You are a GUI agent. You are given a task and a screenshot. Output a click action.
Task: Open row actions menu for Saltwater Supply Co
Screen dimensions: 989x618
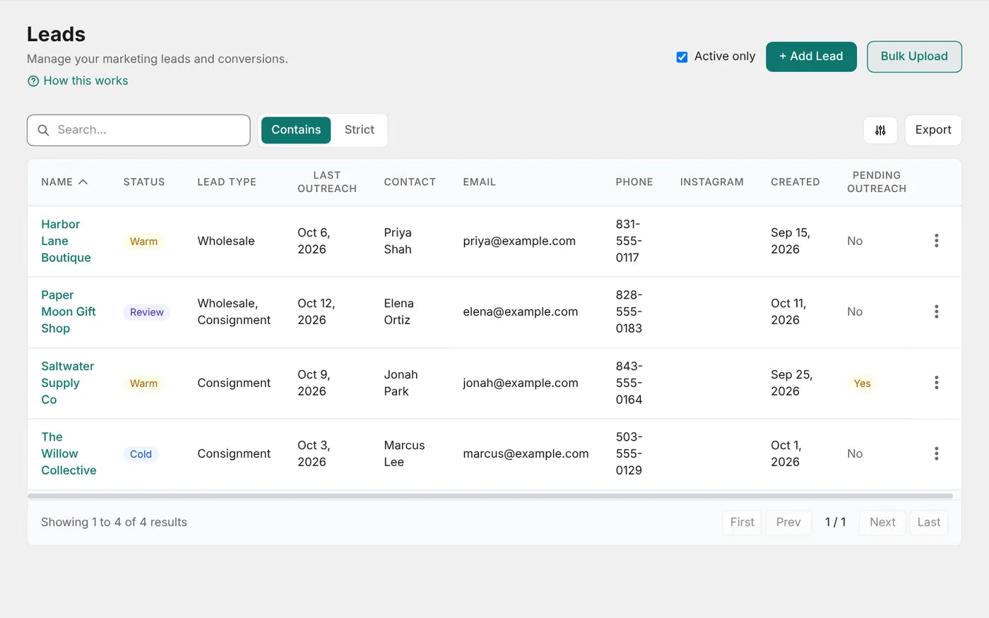coord(937,383)
